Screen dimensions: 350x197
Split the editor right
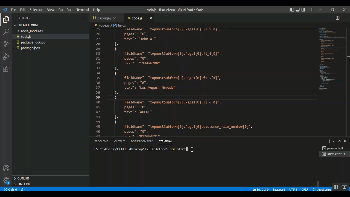coord(337,18)
